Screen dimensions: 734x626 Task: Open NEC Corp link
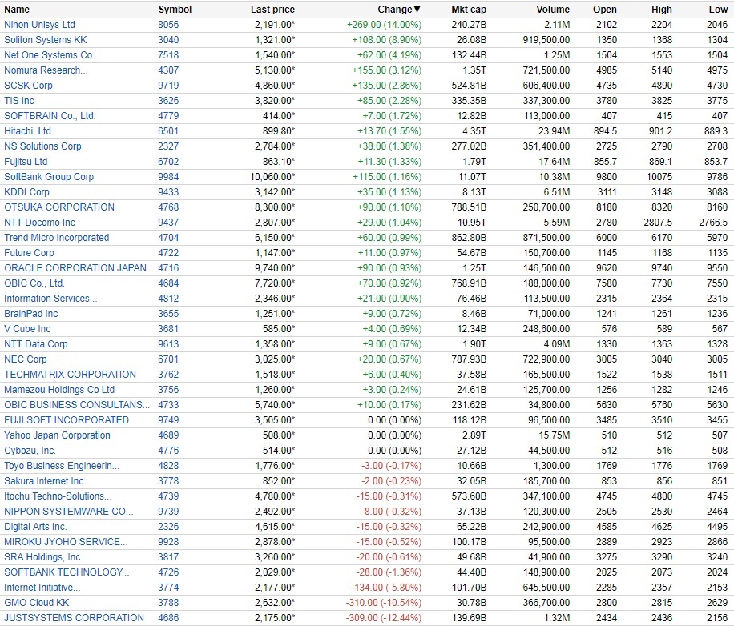(26, 359)
